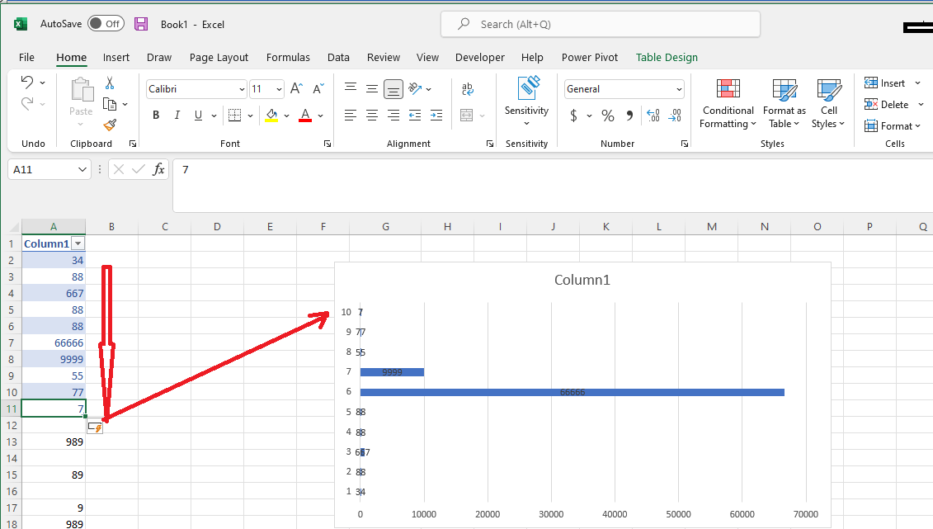Click the Delete cells button
The width and height of the screenshot is (933, 529).
pos(887,105)
